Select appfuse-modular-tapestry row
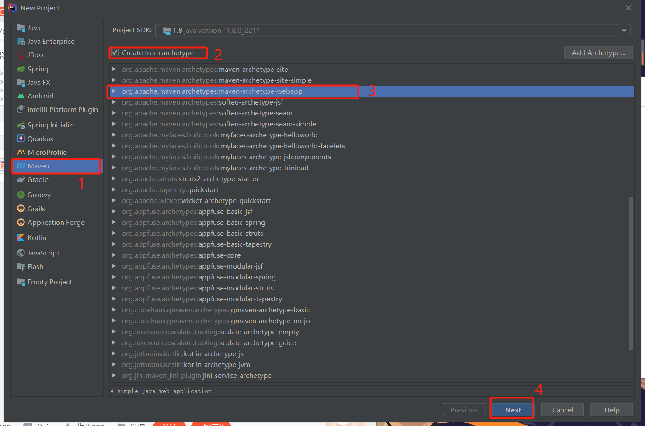The image size is (645, 426). (372, 299)
